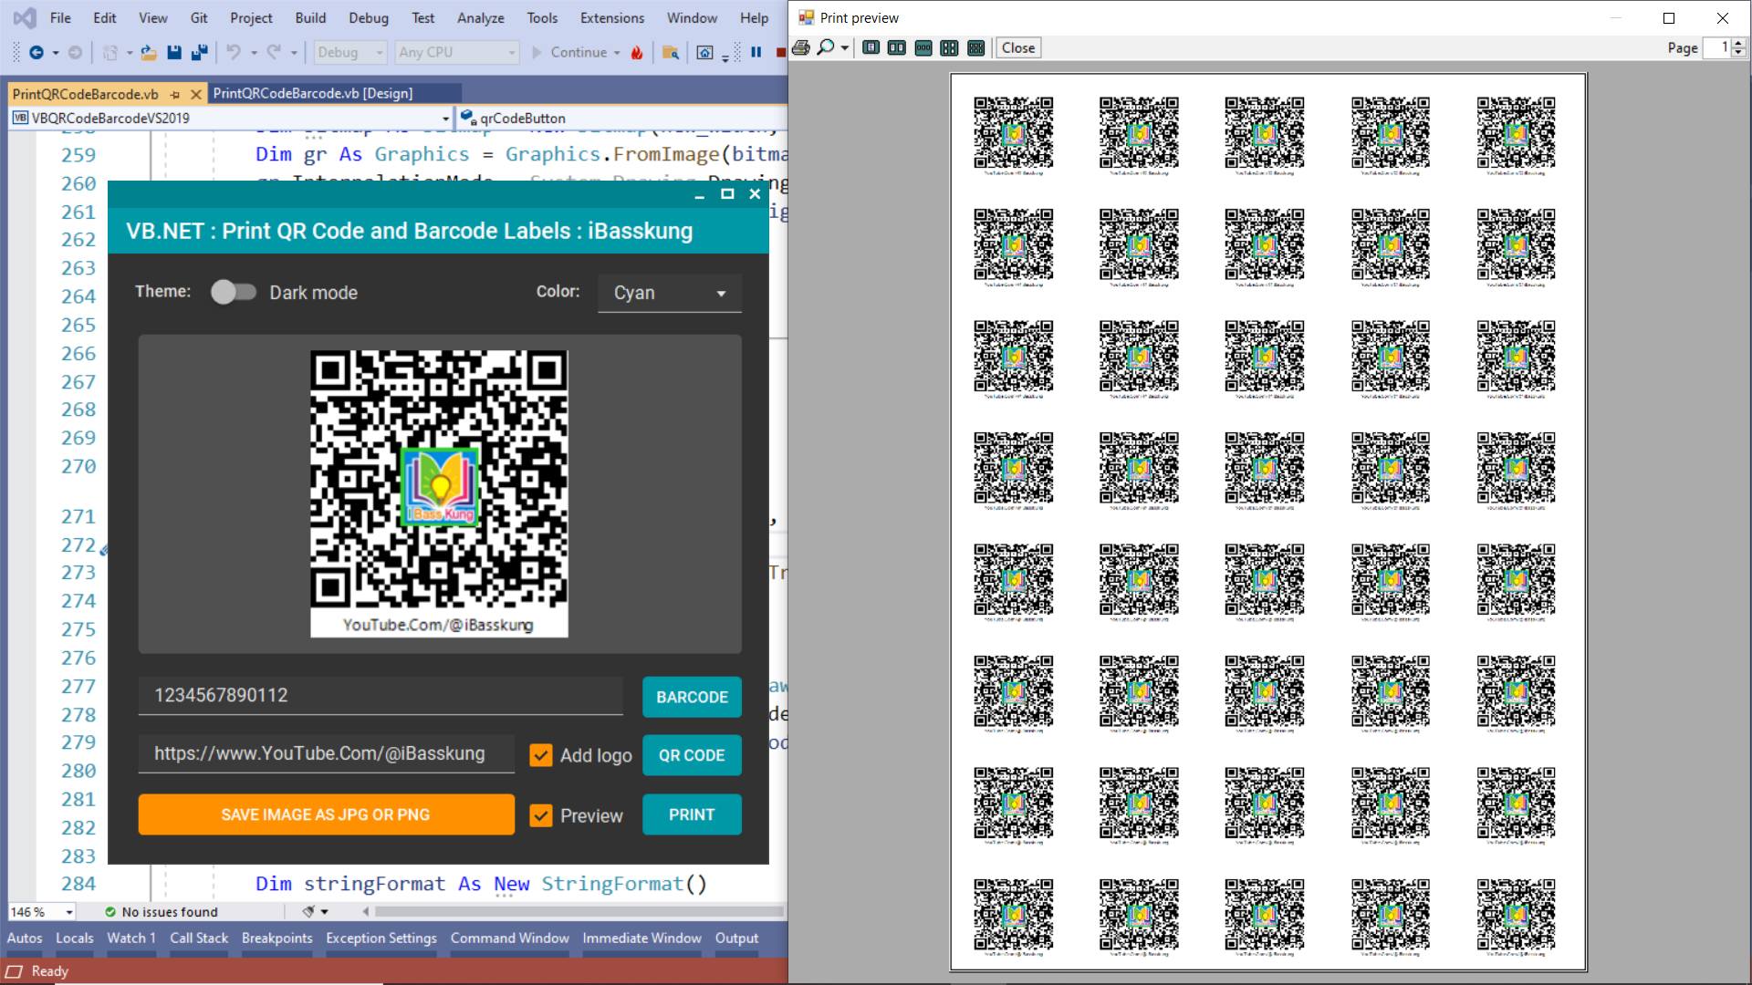
Task: Open the Continue dropdown arrow
Action: click(618, 53)
